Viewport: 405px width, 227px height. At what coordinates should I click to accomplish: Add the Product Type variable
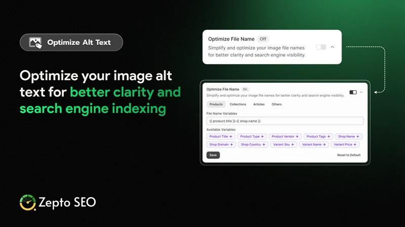point(252,136)
